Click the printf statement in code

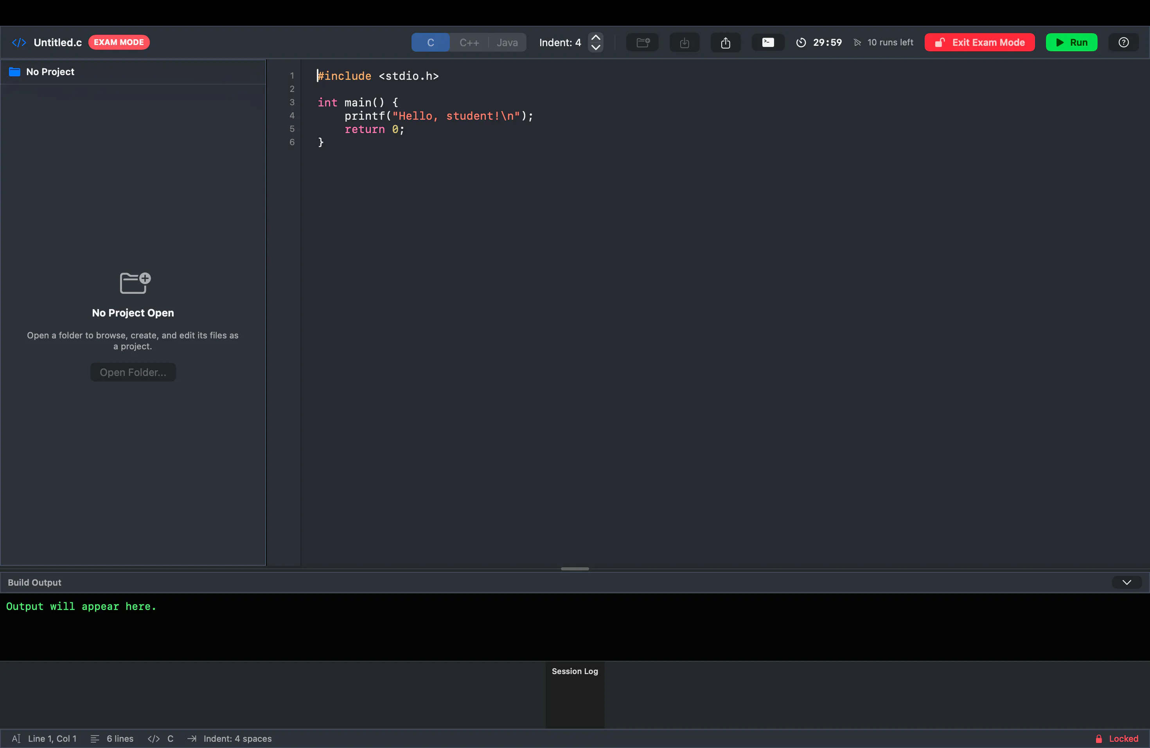(x=439, y=116)
